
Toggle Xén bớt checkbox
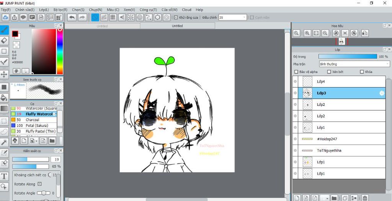(329, 72)
